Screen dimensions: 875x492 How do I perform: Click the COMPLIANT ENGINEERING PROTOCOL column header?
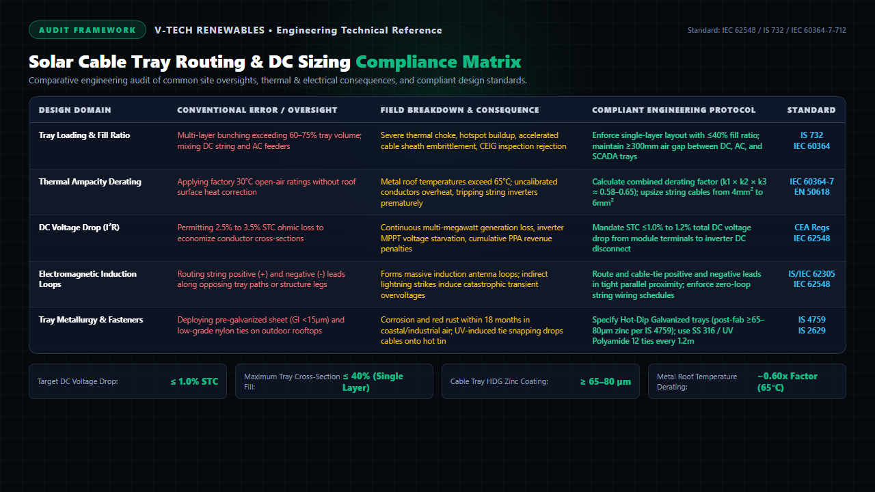coord(674,110)
